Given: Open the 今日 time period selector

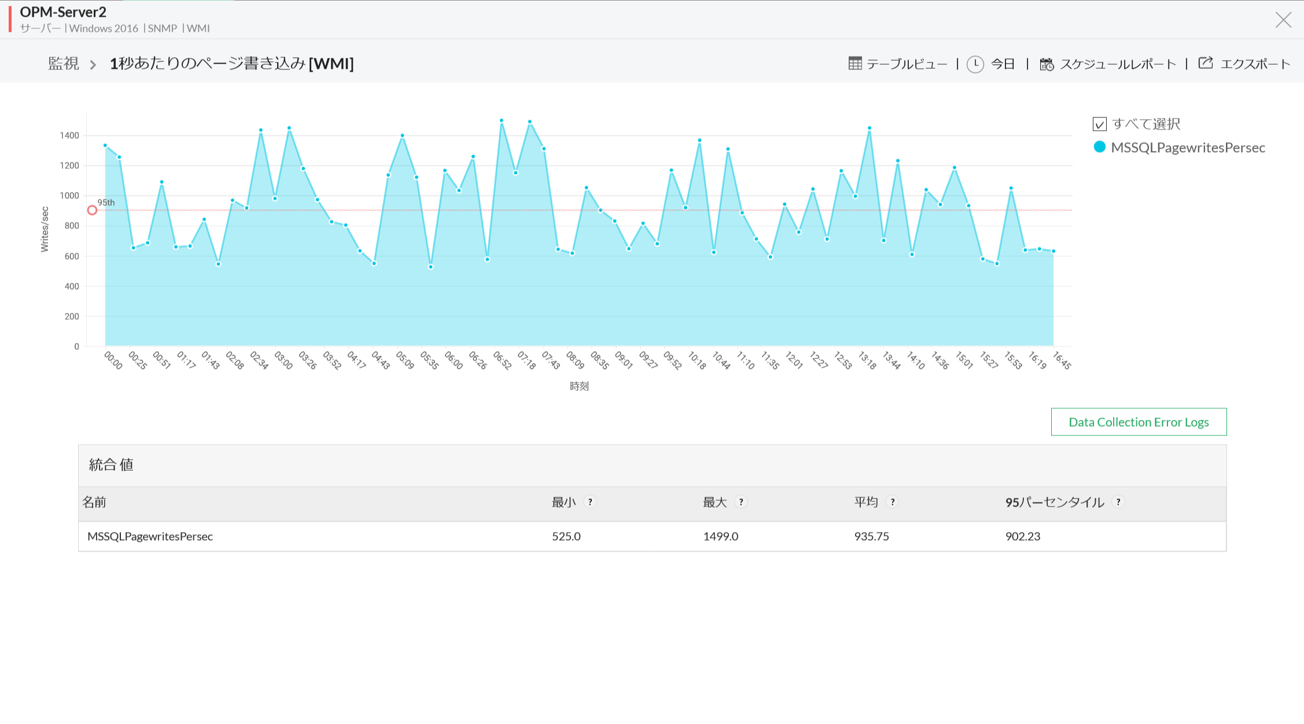Looking at the screenshot, I should point(1003,64).
